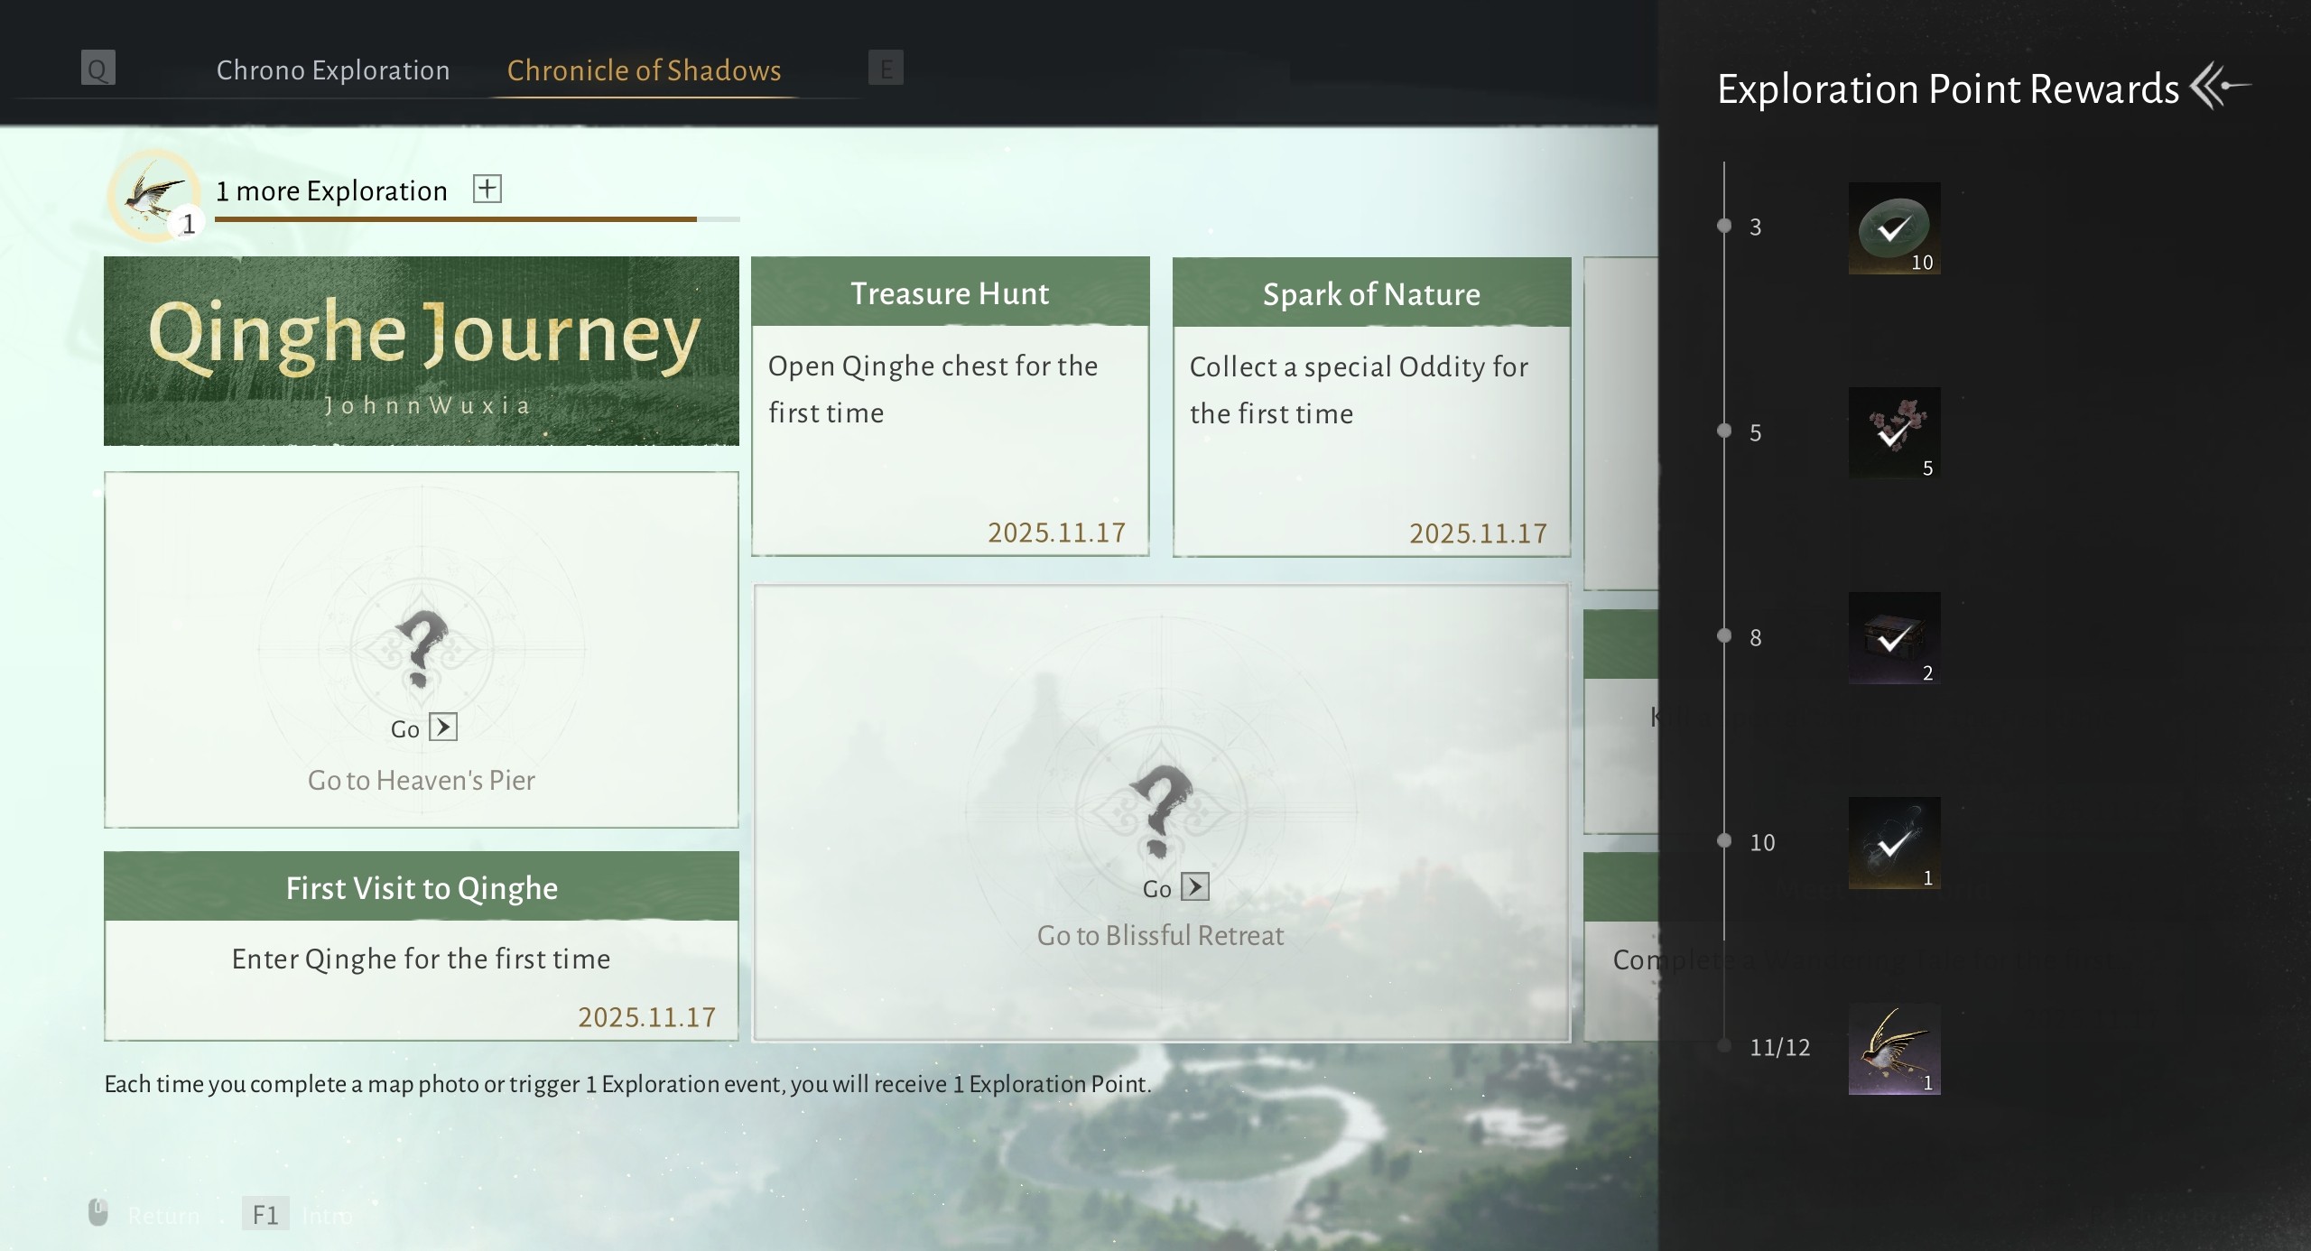
Task: Click the Qinghe Journey banner
Action: coord(421,350)
